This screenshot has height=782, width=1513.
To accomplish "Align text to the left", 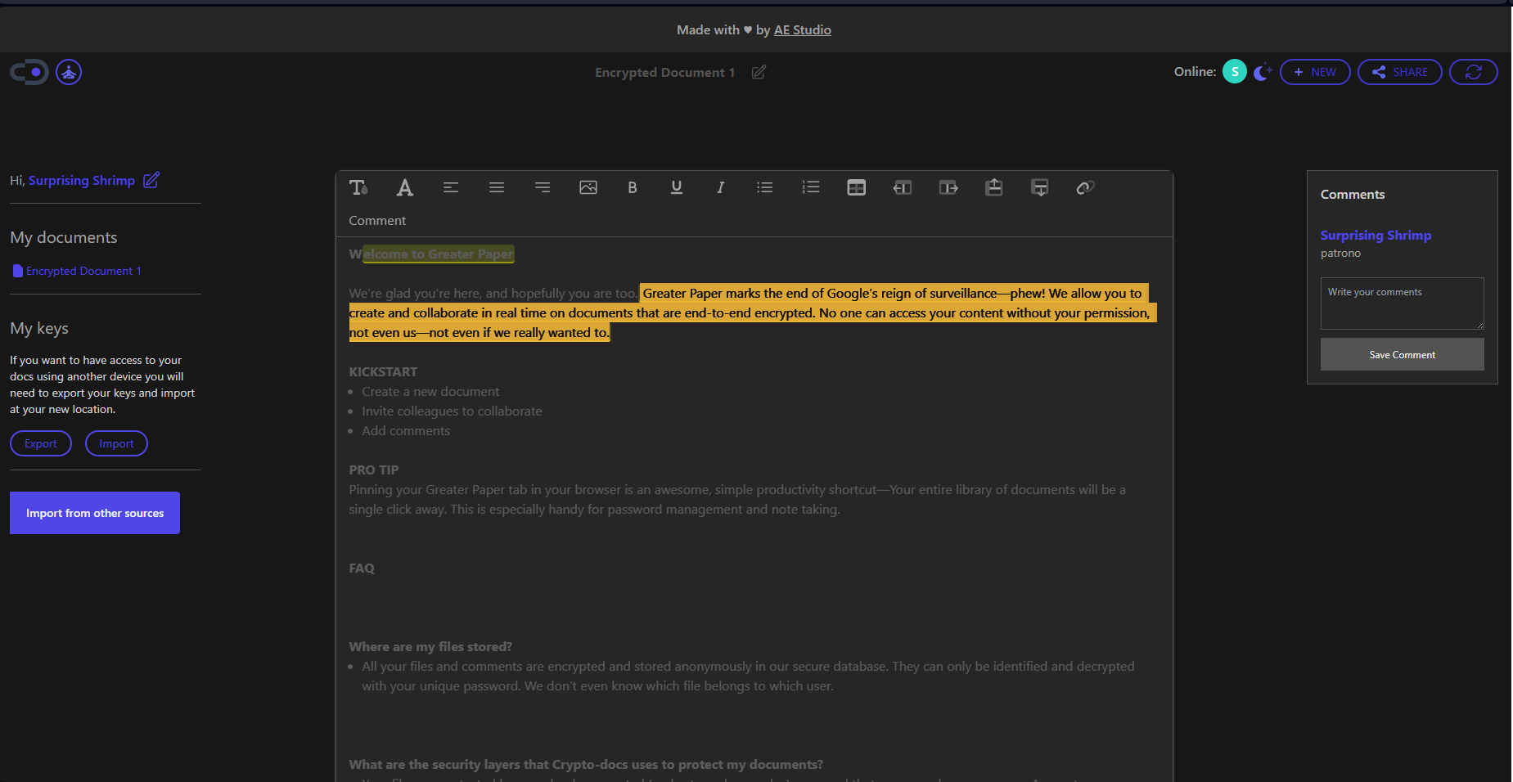I will [x=450, y=187].
